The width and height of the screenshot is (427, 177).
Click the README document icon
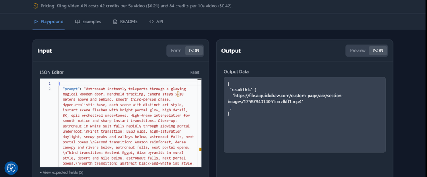click(116, 22)
